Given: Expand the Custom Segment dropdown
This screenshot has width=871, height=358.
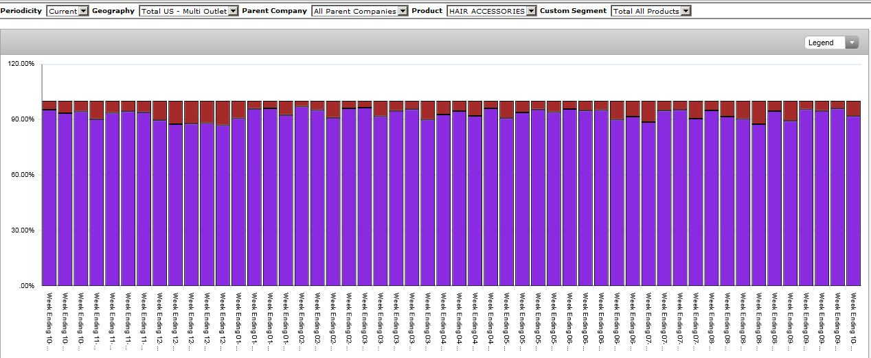Looking at the screenshot, I should pyautogui.click(x=651, y=11).
